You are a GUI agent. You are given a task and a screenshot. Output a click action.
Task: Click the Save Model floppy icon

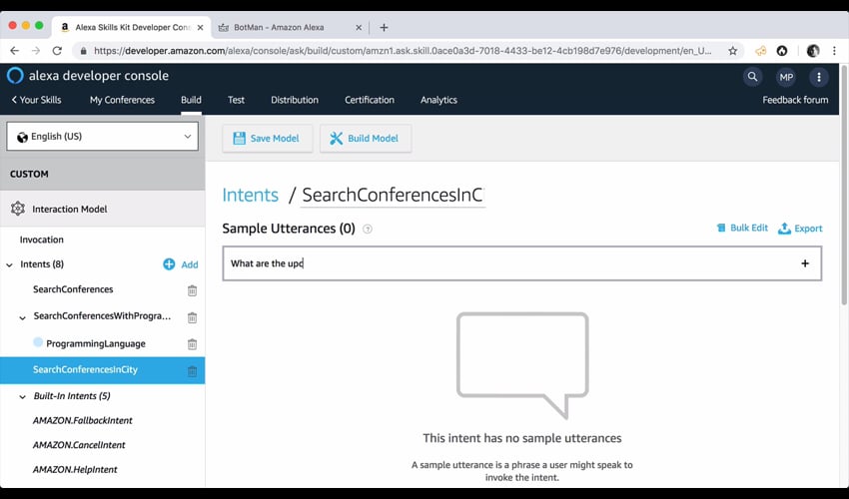[239, 139]
